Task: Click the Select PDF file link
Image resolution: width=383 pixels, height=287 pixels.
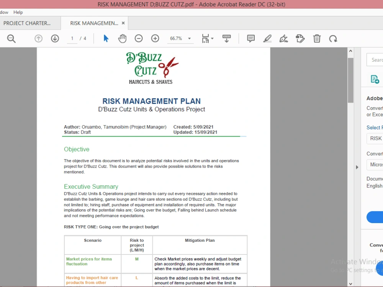Action: pos(375,127)
